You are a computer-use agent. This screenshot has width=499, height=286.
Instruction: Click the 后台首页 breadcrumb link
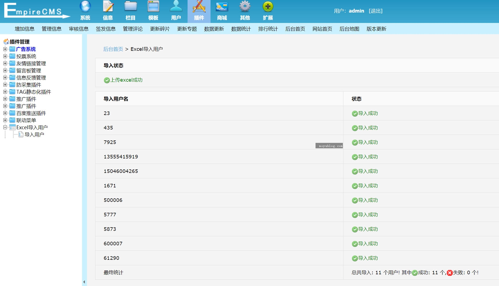(113, 49)
